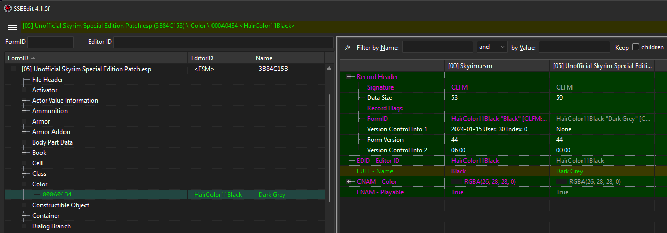Screen dimensions: 667x233
Task: Click the <ESM> flag cell
Action: 204,69
